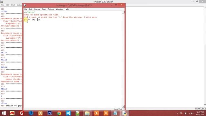Open the Edit menu in sohan.py editor

tap(31, 9)
